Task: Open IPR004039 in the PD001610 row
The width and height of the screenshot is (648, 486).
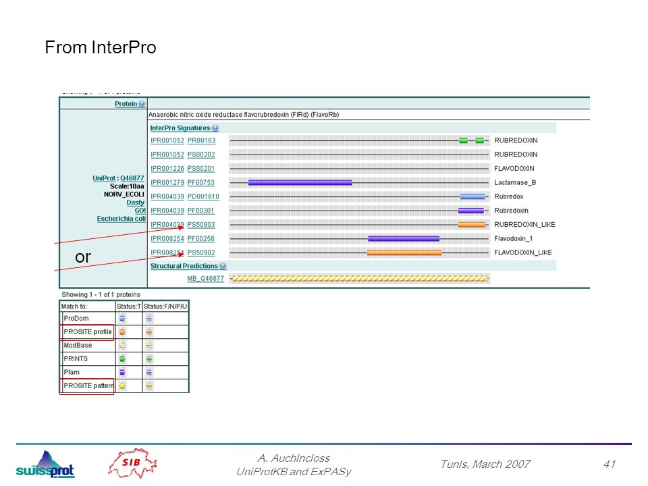Action: pos(167,196)
